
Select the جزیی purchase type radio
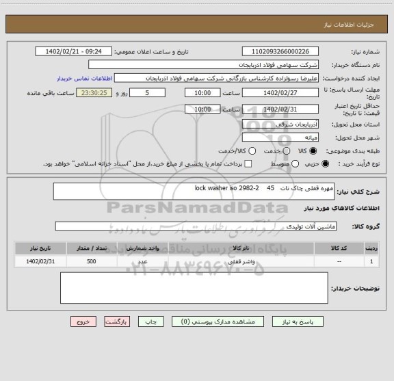(x=325, y=164)
